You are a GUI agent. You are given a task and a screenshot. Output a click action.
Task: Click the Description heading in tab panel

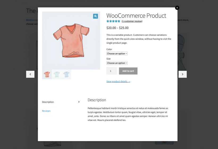[97, 100]
